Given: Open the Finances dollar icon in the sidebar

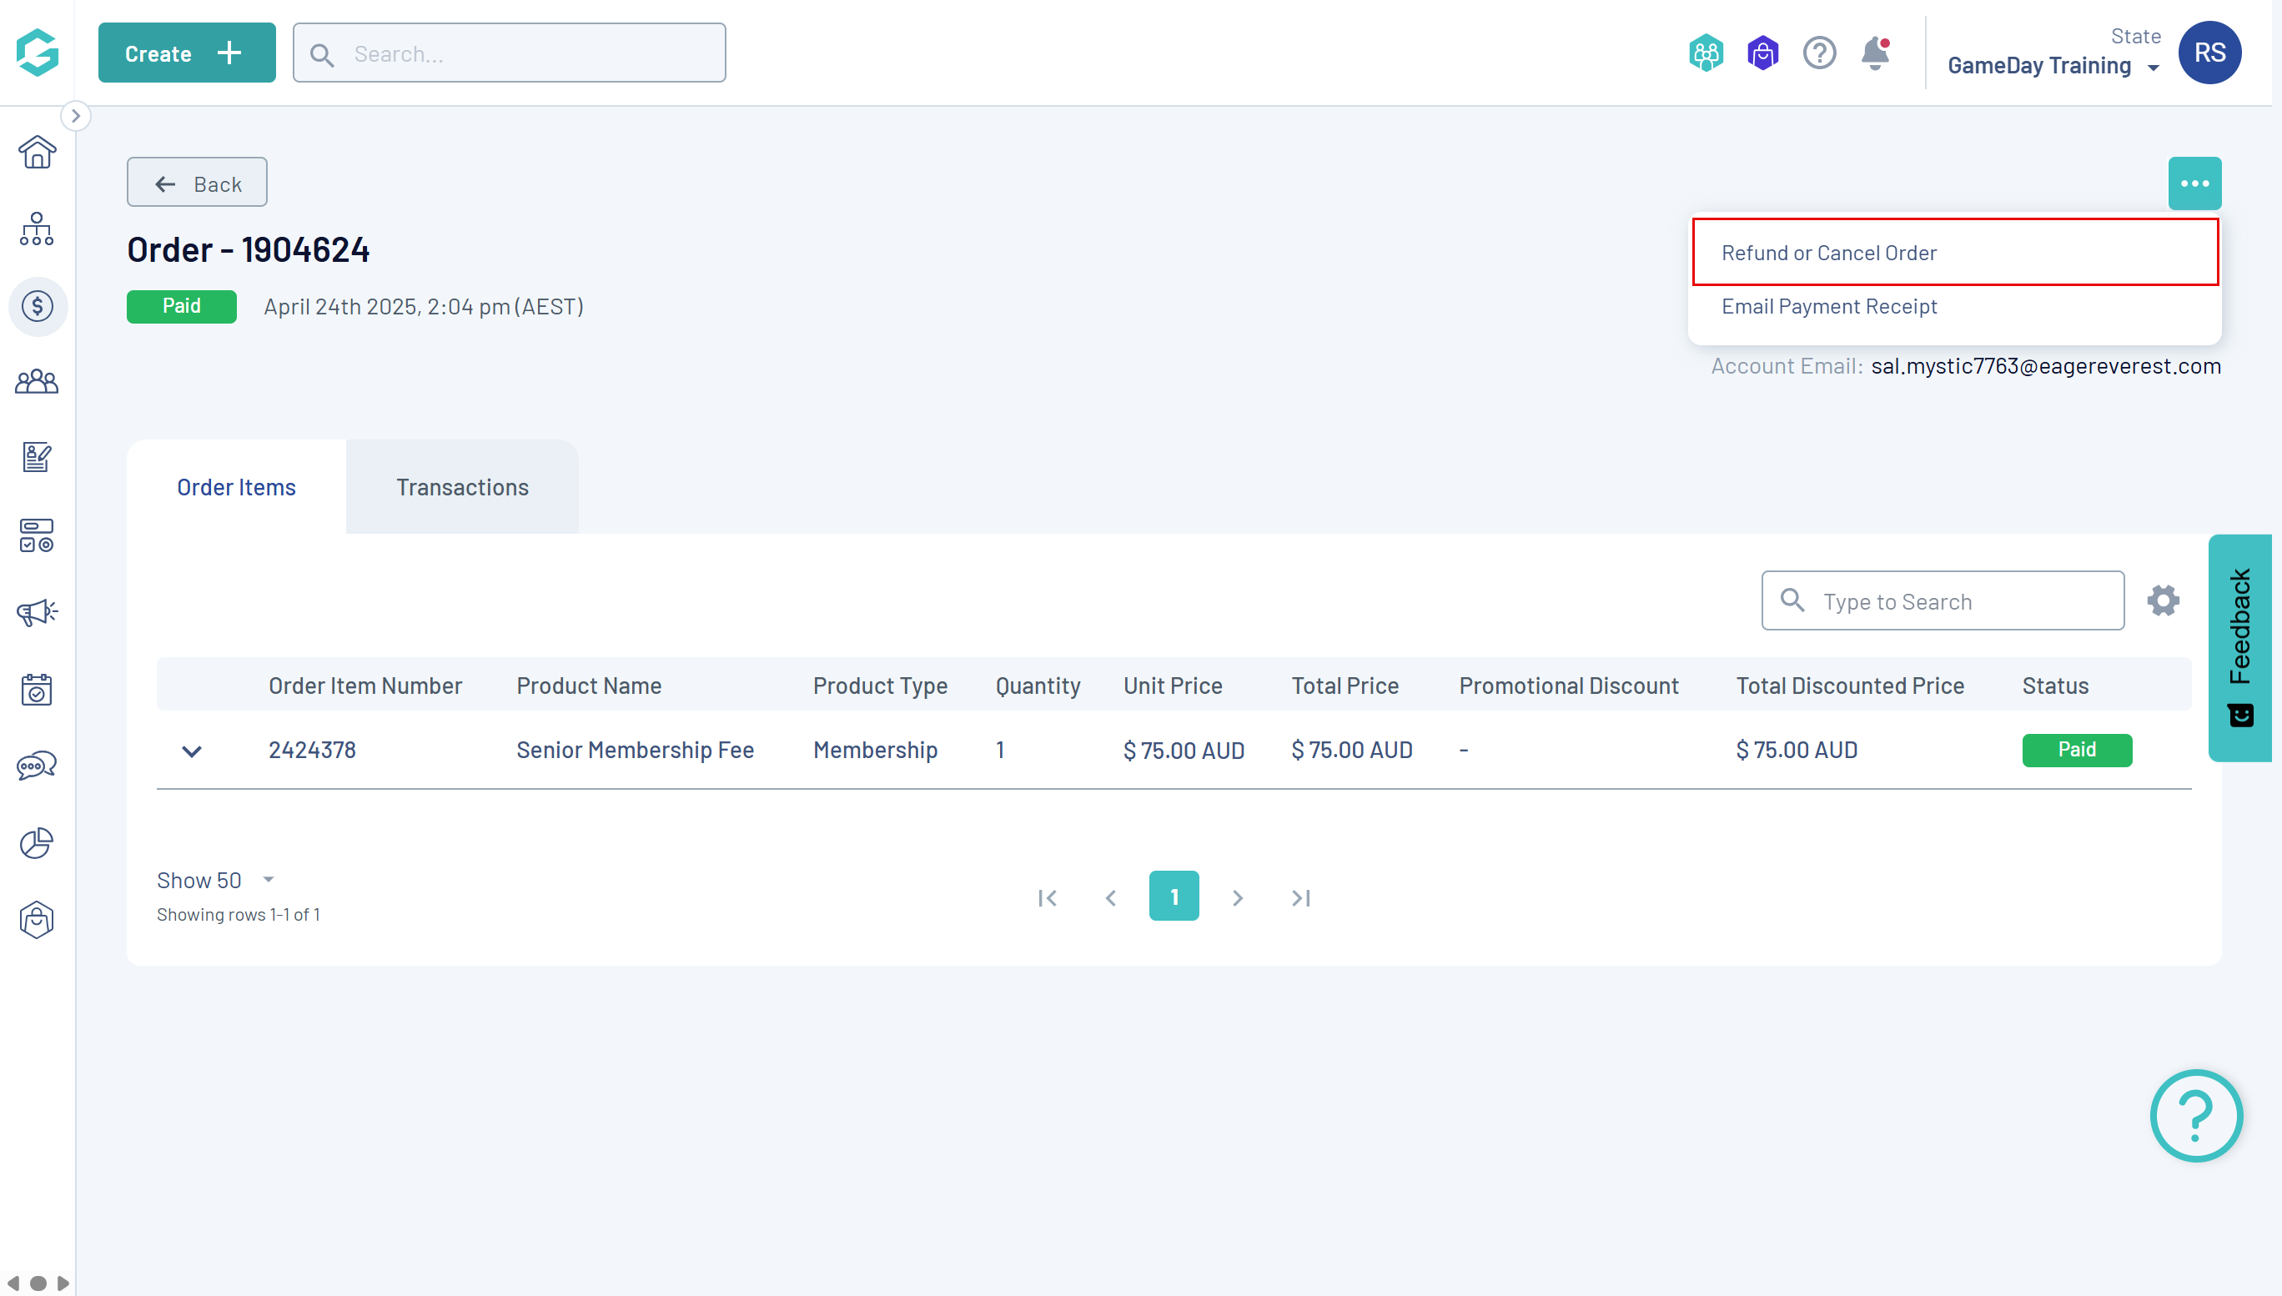Looking at the screenshot, I should coord(37,306).
